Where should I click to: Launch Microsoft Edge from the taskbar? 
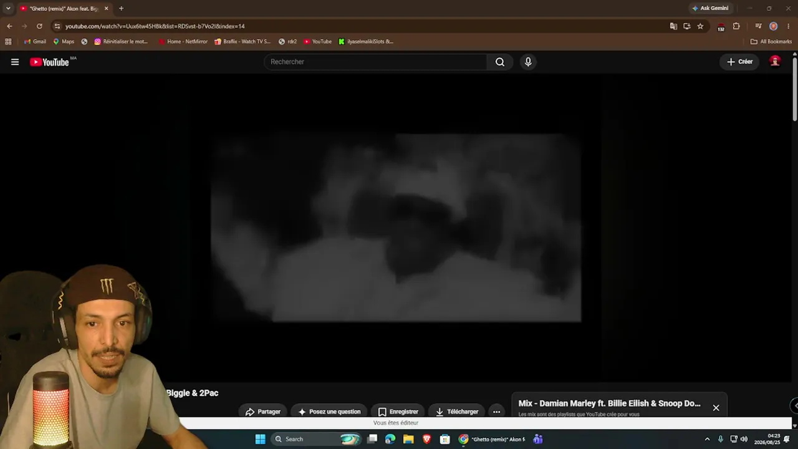tap(390, 439)
